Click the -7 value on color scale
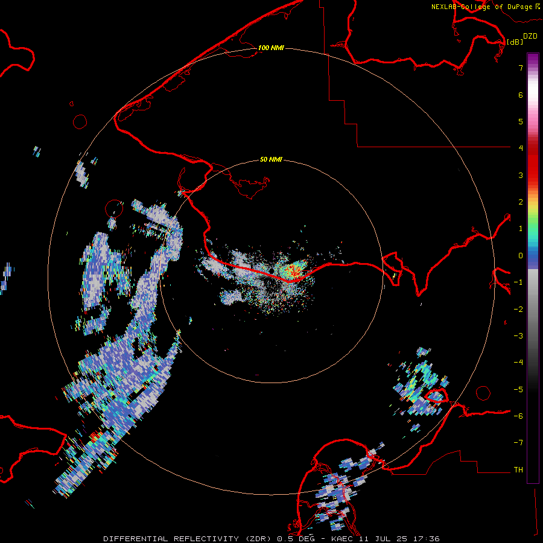The height and width of the screenshot is (543, 543). [x=518, y=443]
